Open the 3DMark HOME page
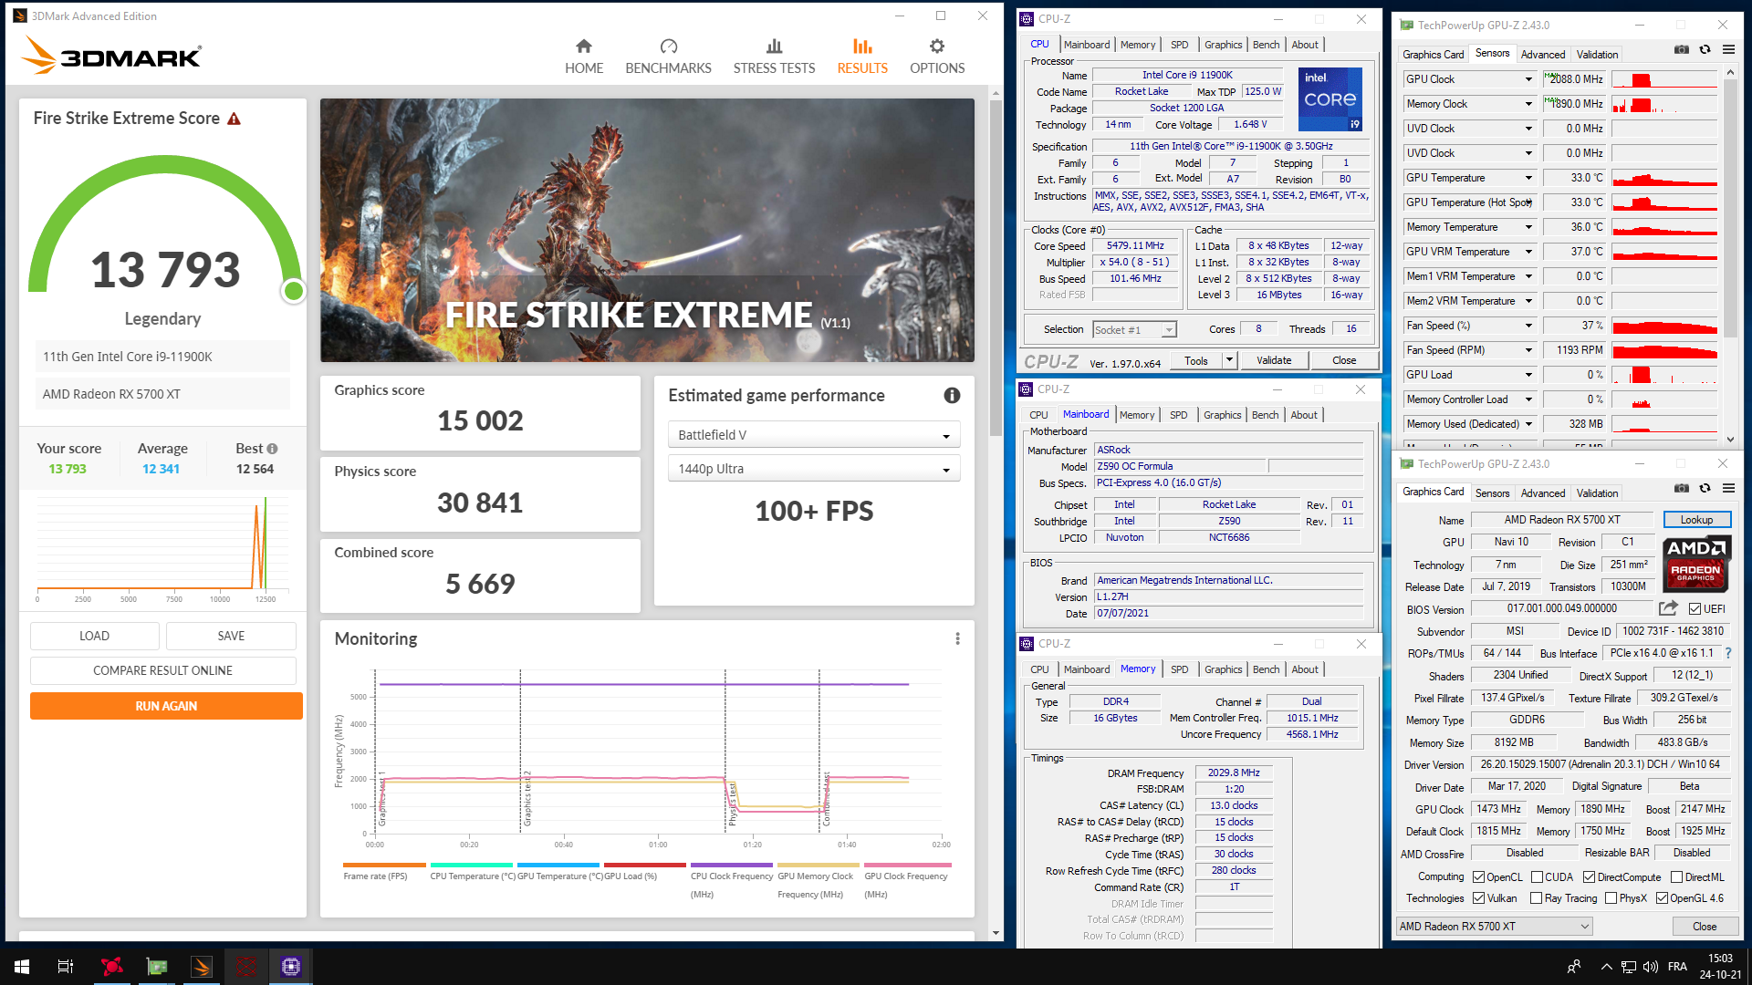 [584, 57]
